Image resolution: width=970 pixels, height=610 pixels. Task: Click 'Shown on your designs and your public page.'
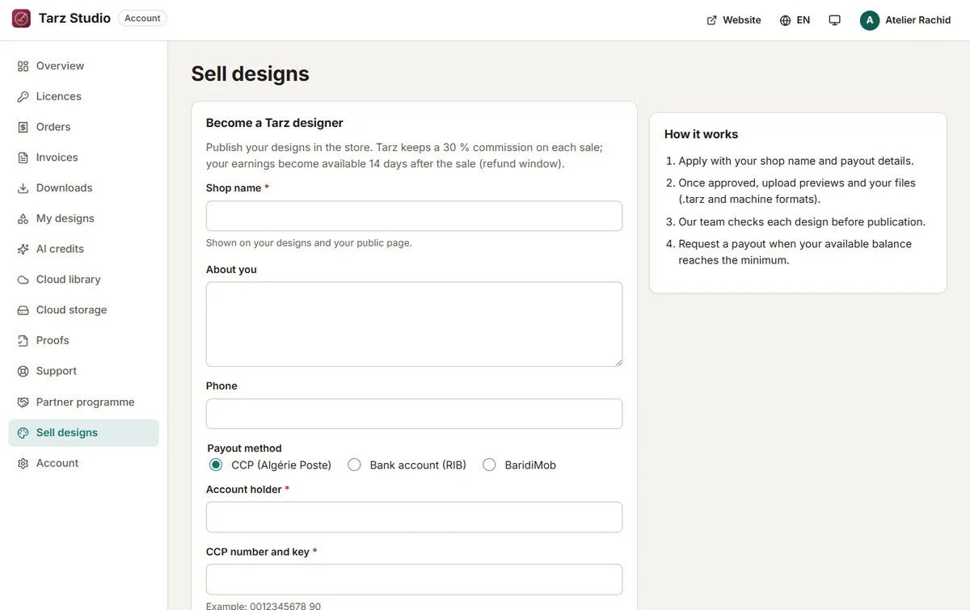309,242
